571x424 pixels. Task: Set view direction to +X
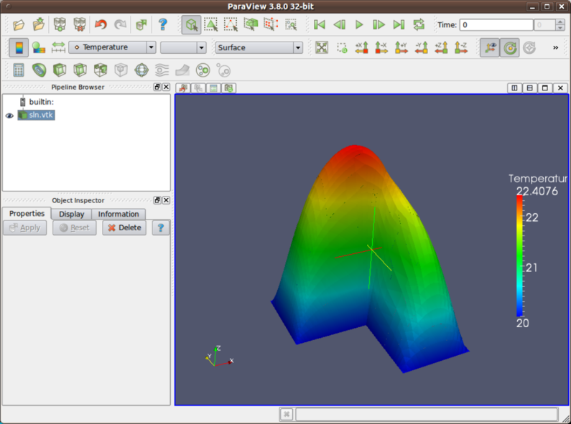(x=362, y=48)
